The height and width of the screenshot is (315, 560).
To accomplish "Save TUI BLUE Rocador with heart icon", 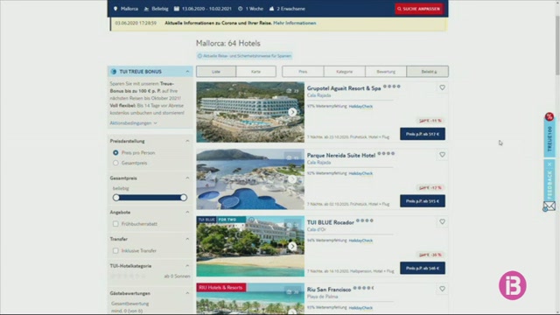I will point(442,221).
